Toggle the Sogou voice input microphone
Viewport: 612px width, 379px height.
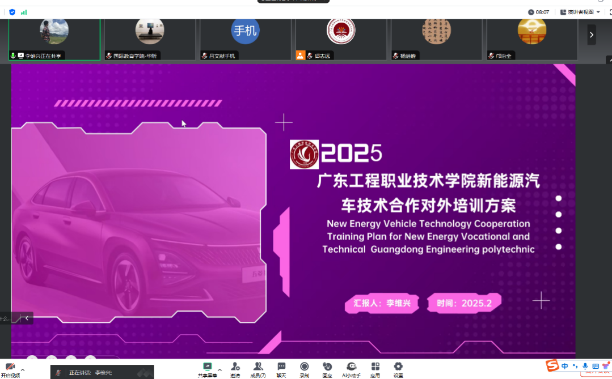tap(585, 366)
